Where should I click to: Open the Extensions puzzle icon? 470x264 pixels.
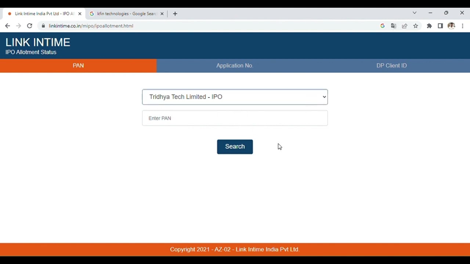click(429, 26)
